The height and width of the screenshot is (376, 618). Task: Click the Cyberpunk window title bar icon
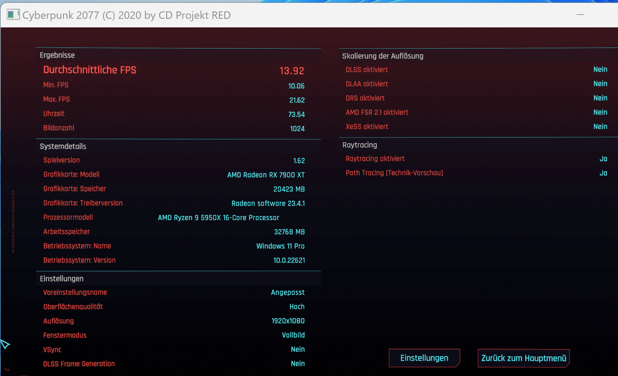13,15
